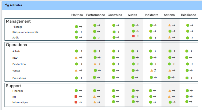Screen dimensions: 202x110
Task: Click red square for Audit under Audits
Action: [133, 36]
